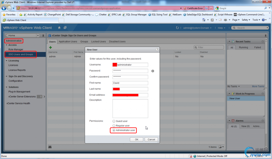
Task: Click the binoculars find icon below the users table
Action: coord(50,147)
